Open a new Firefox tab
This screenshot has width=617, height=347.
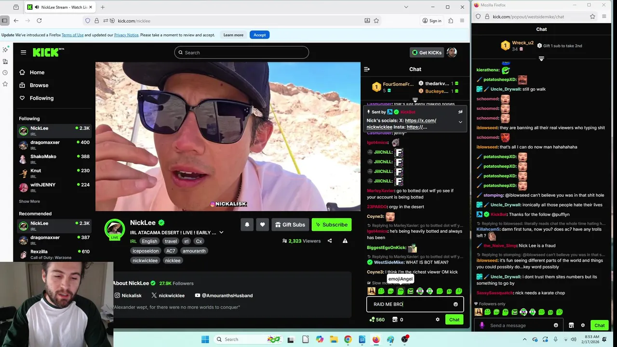103,7
